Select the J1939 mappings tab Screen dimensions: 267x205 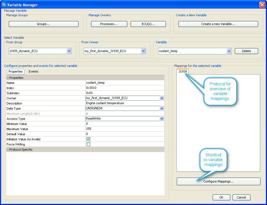click(x=182, y=71)
